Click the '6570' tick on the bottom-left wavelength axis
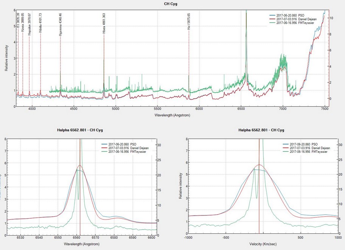The image size is (345, 250). 95,238
